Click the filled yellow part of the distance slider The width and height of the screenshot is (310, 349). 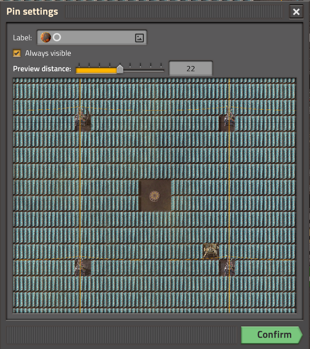(x=96, y=70)
